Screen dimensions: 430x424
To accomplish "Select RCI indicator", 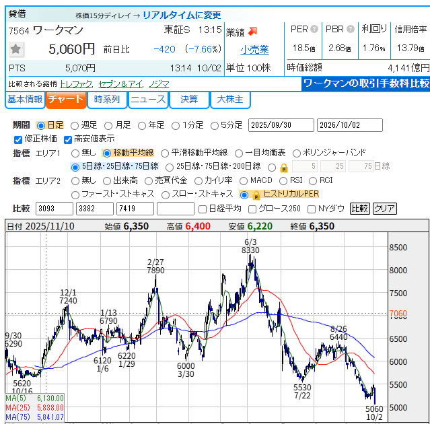I will [313, 181].
